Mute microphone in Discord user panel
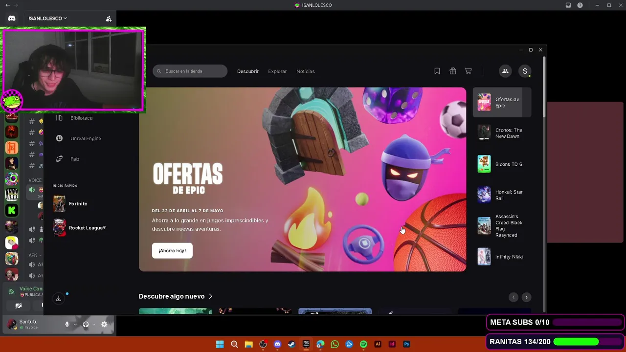The image size is (626, 352). click(x=67, y=324)
